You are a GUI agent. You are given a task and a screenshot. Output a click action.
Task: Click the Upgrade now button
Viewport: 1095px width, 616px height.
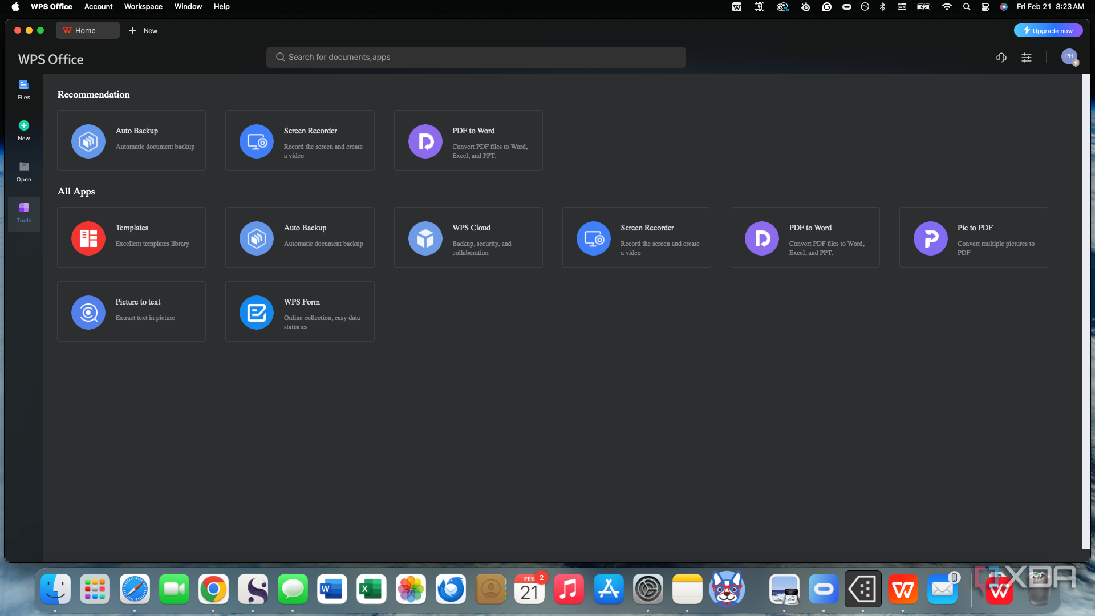coord(1048,30)
